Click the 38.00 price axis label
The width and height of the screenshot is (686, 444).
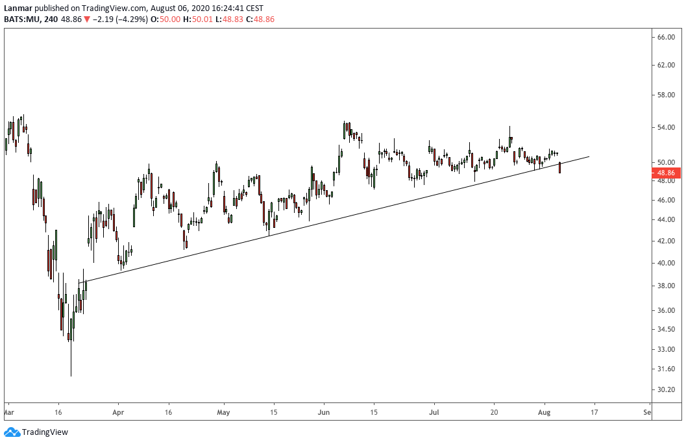[666, 286]
